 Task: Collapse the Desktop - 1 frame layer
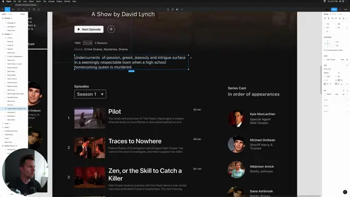[3, 34]
